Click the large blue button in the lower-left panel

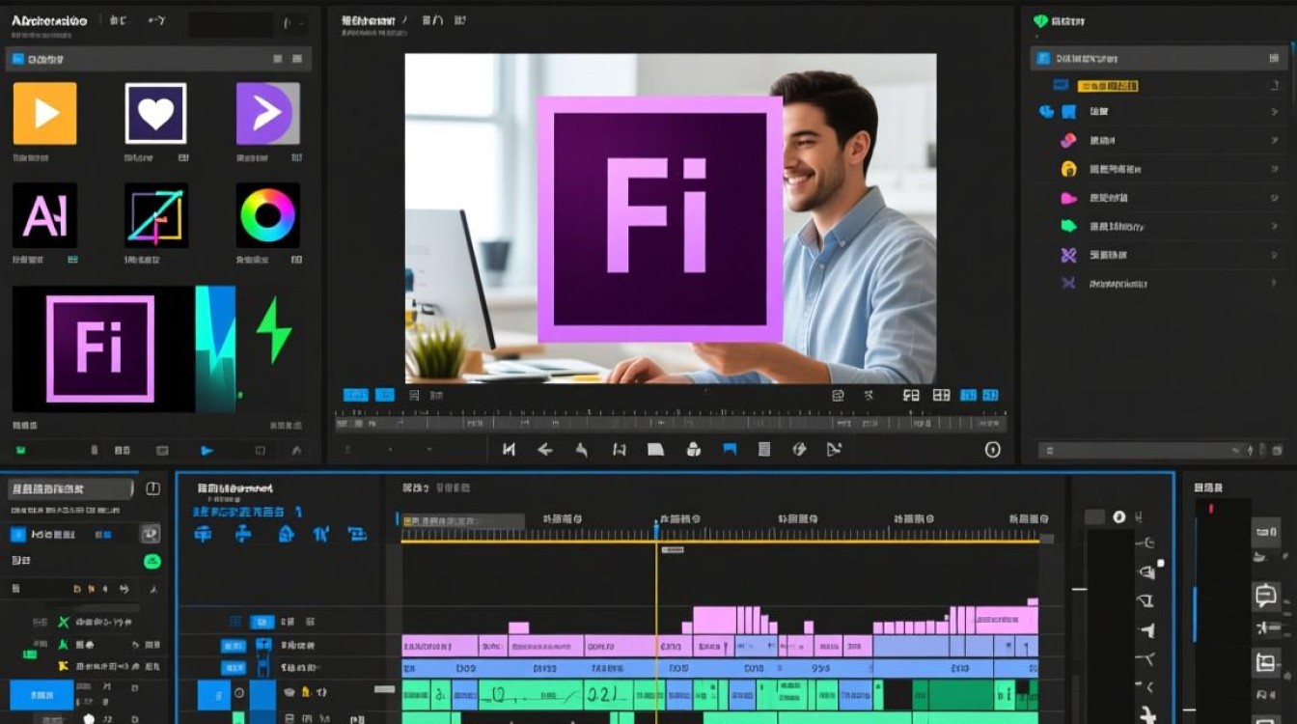tap(41, 695)
